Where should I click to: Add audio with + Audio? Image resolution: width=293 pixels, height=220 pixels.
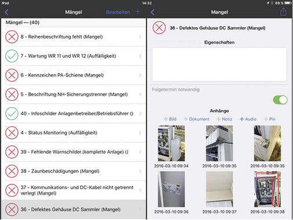click(248, 119)
